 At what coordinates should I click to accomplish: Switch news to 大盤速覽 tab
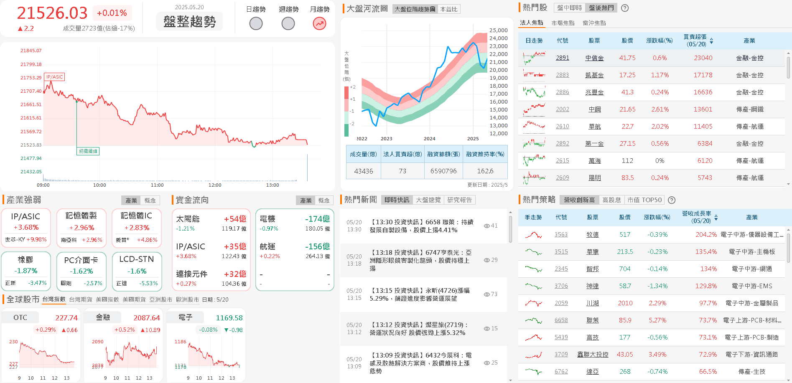[428, 200]
